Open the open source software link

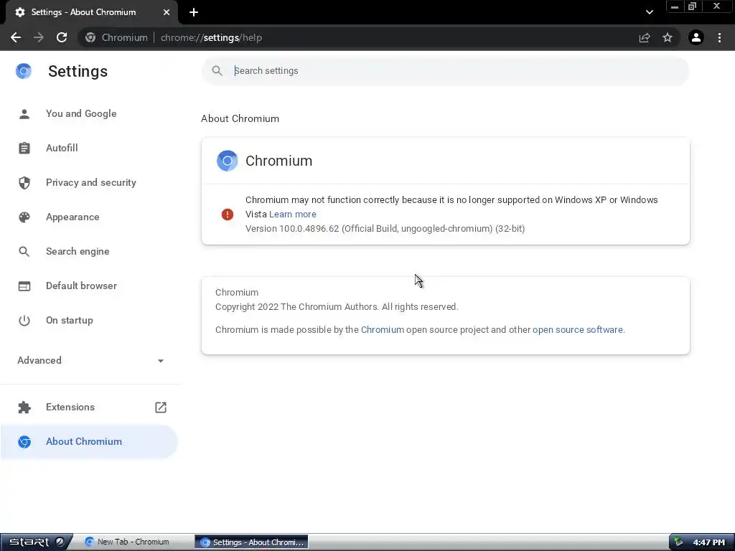tap(578, 330)
